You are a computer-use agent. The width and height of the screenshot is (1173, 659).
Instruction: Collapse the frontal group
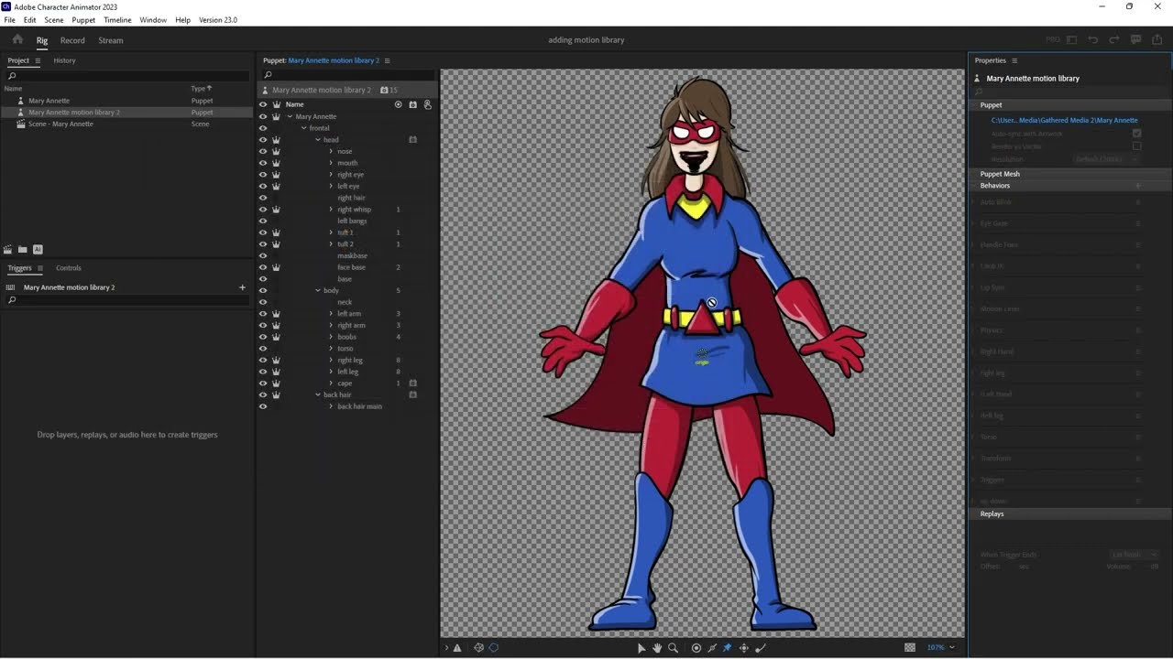(304, 128)
